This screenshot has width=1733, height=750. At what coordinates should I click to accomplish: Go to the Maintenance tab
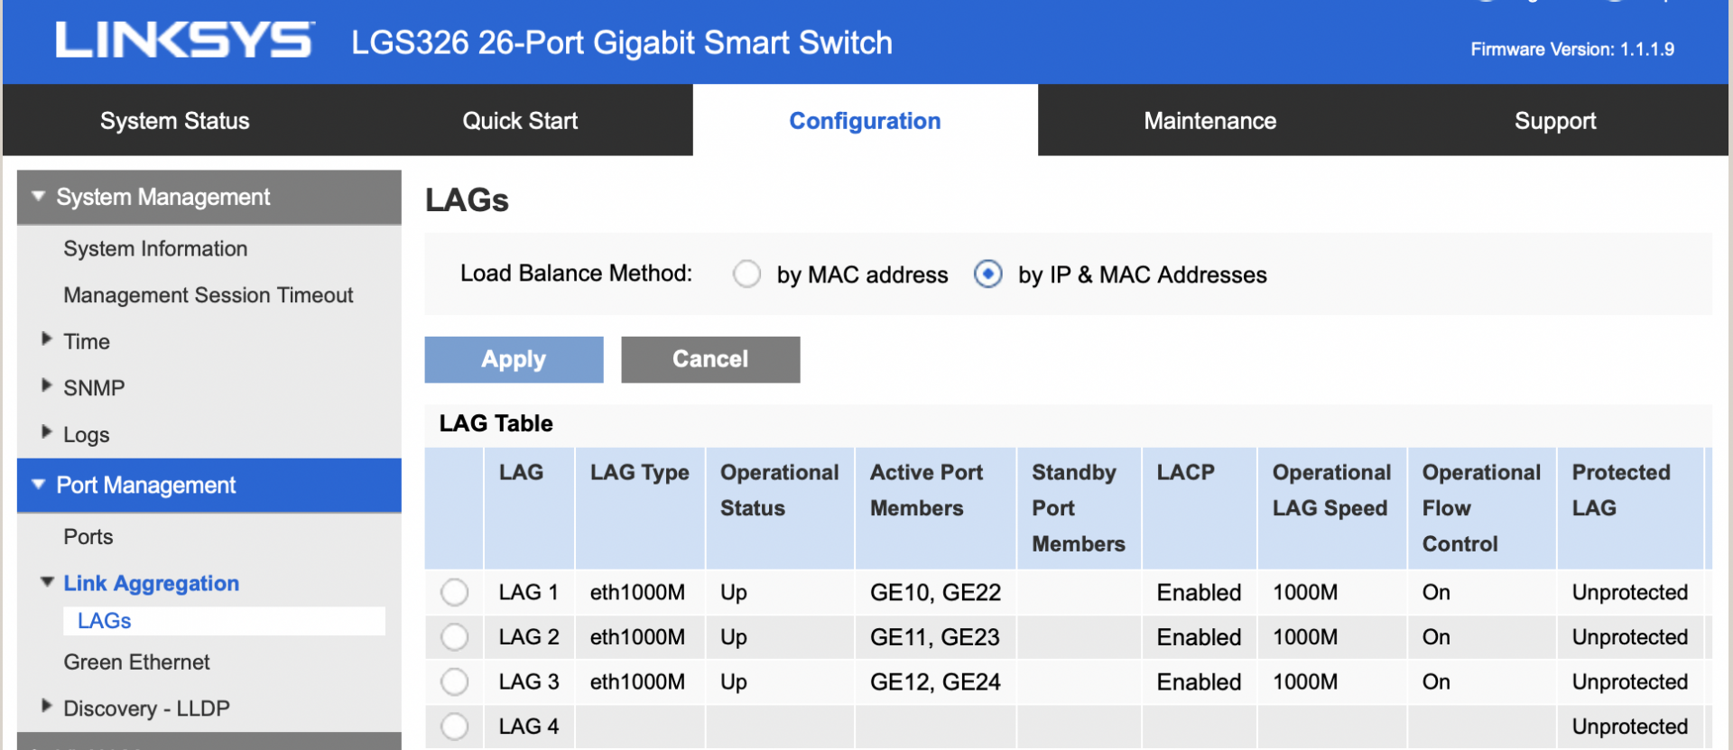[1209, 121]
